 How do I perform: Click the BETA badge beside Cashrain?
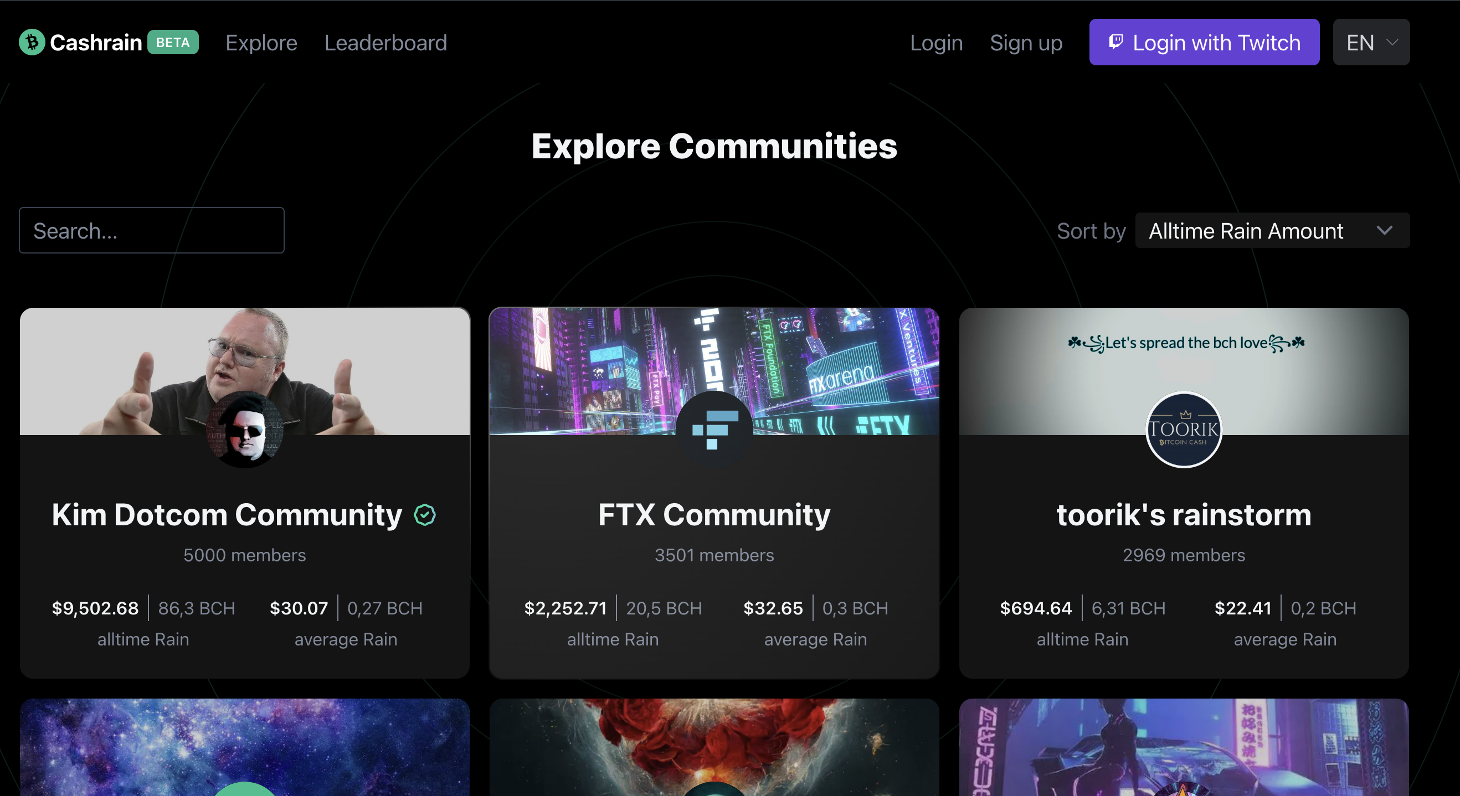173,43
